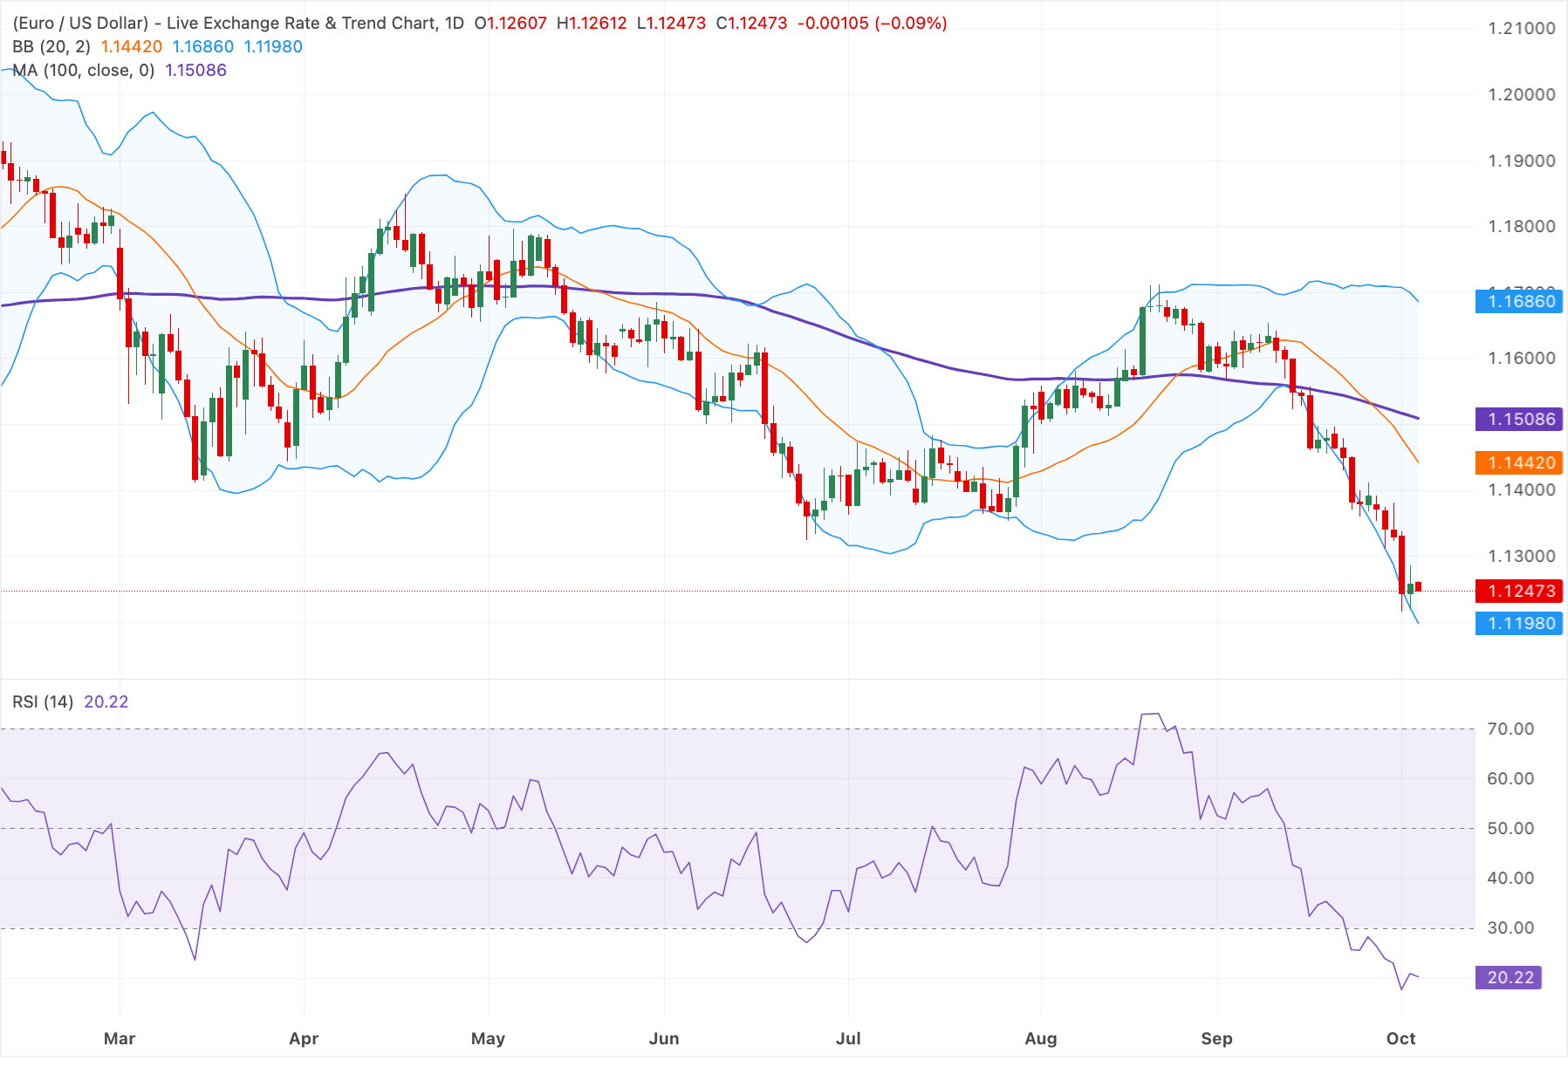This screenshot has width=1568, height=1067.
Task: Click the open price O1.12607 in header
Action: [x=510, y=24]
